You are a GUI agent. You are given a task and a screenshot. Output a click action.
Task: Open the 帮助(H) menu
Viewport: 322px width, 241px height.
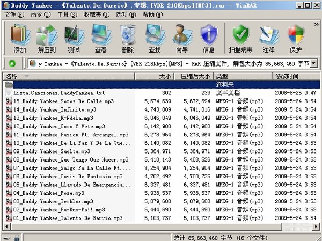point(153,15)
